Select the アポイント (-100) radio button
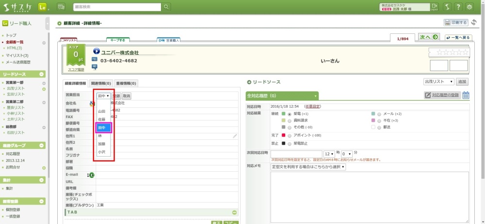 289,135
